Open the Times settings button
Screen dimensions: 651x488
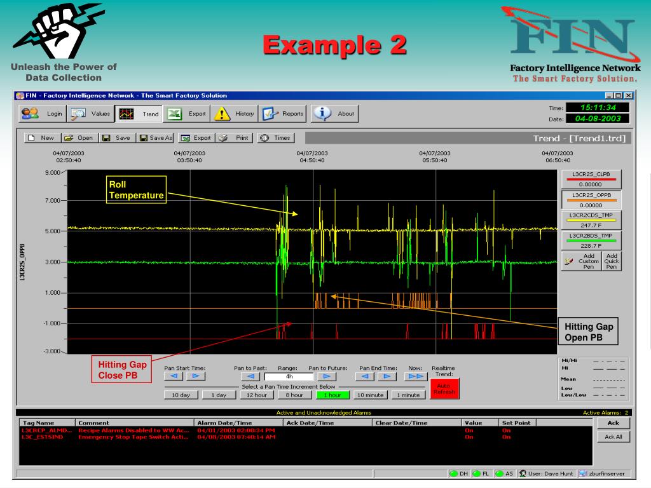[x=276, y=138]
